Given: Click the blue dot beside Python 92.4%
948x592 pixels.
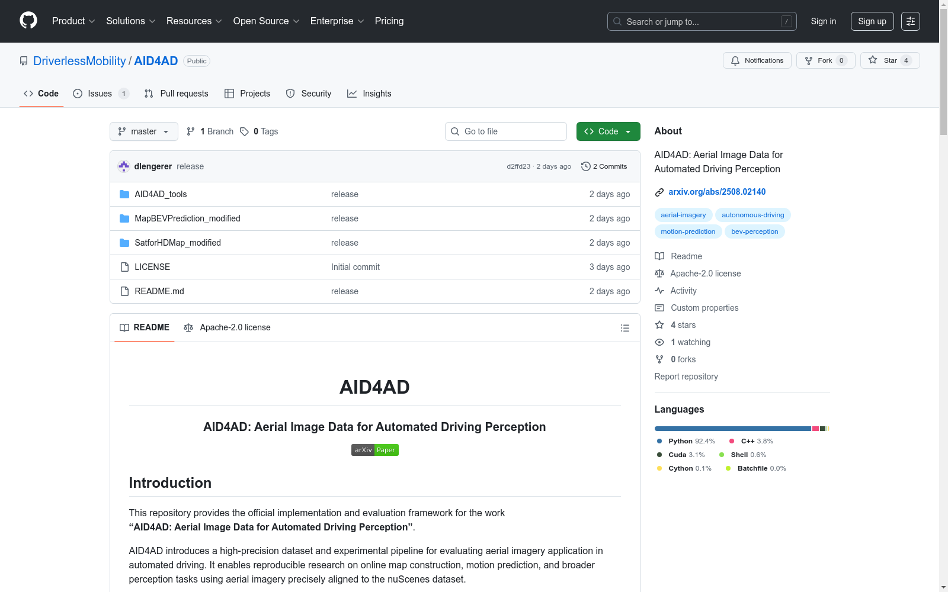Looking at the screenshot, I should 659,441.
